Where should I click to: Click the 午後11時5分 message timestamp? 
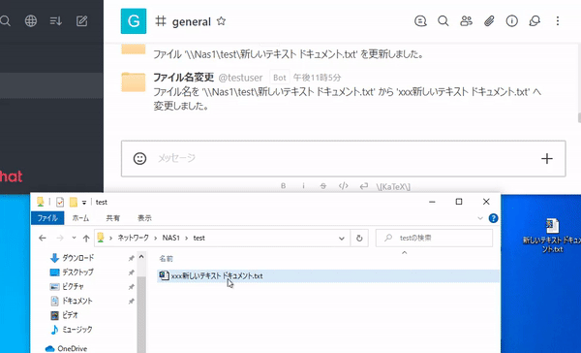[x=317, y=78]
